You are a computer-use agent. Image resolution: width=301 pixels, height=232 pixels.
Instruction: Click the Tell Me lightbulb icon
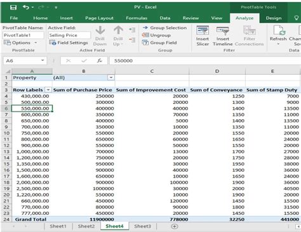297,18
